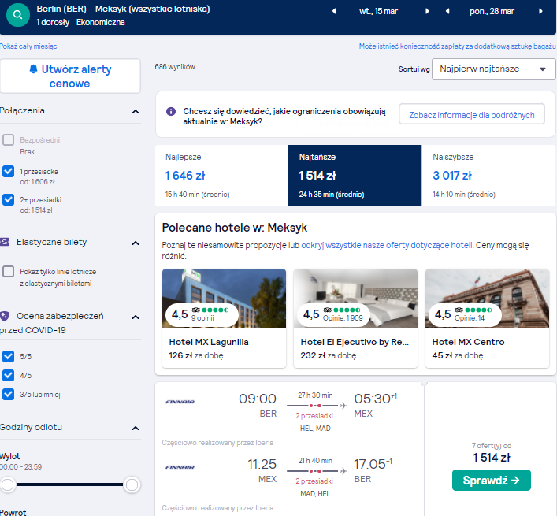Go to previous return date before 28 mar
Viewport: 557px width, 516px height.
(x=447, y=11)
